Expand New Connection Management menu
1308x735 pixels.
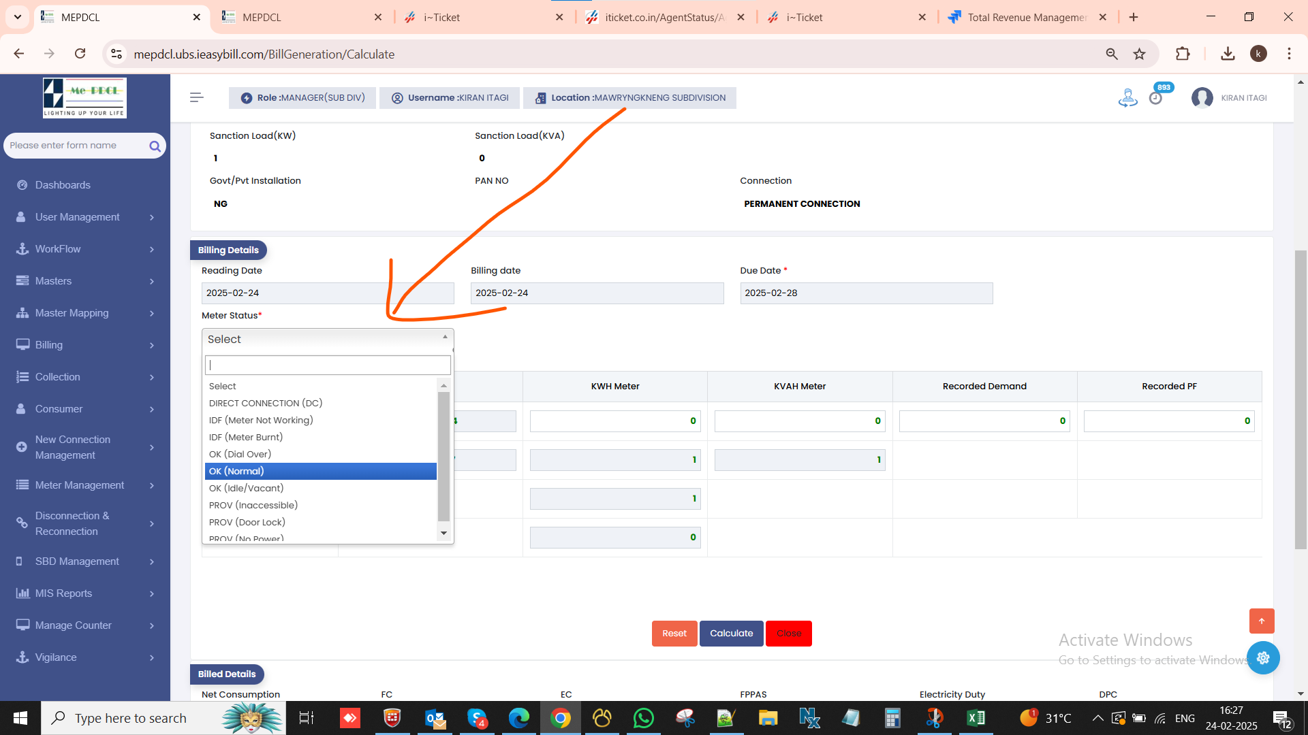[x=85, y=447]
